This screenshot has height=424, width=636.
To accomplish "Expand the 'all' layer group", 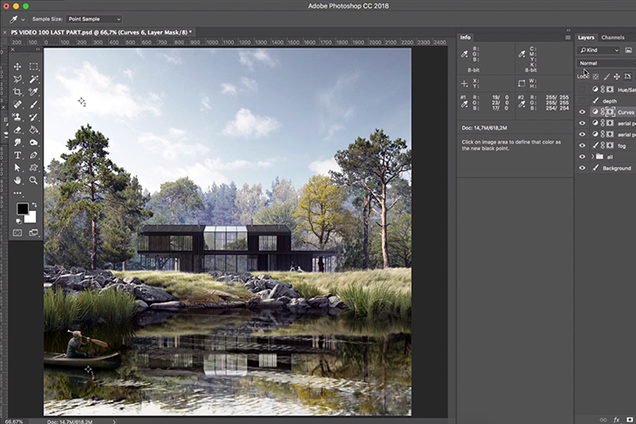I will (593, 156).
